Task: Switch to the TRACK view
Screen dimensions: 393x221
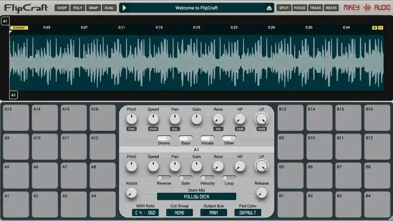Action: tap(315, 8)
